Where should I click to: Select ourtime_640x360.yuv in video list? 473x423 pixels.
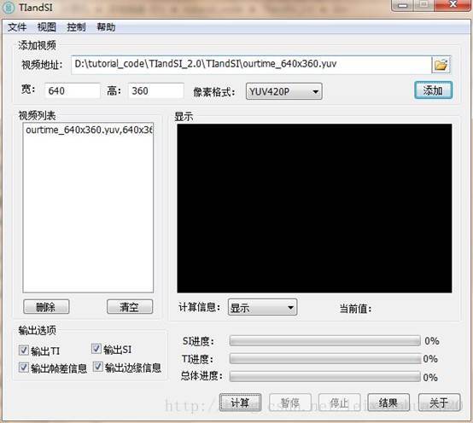pos(89,130)
